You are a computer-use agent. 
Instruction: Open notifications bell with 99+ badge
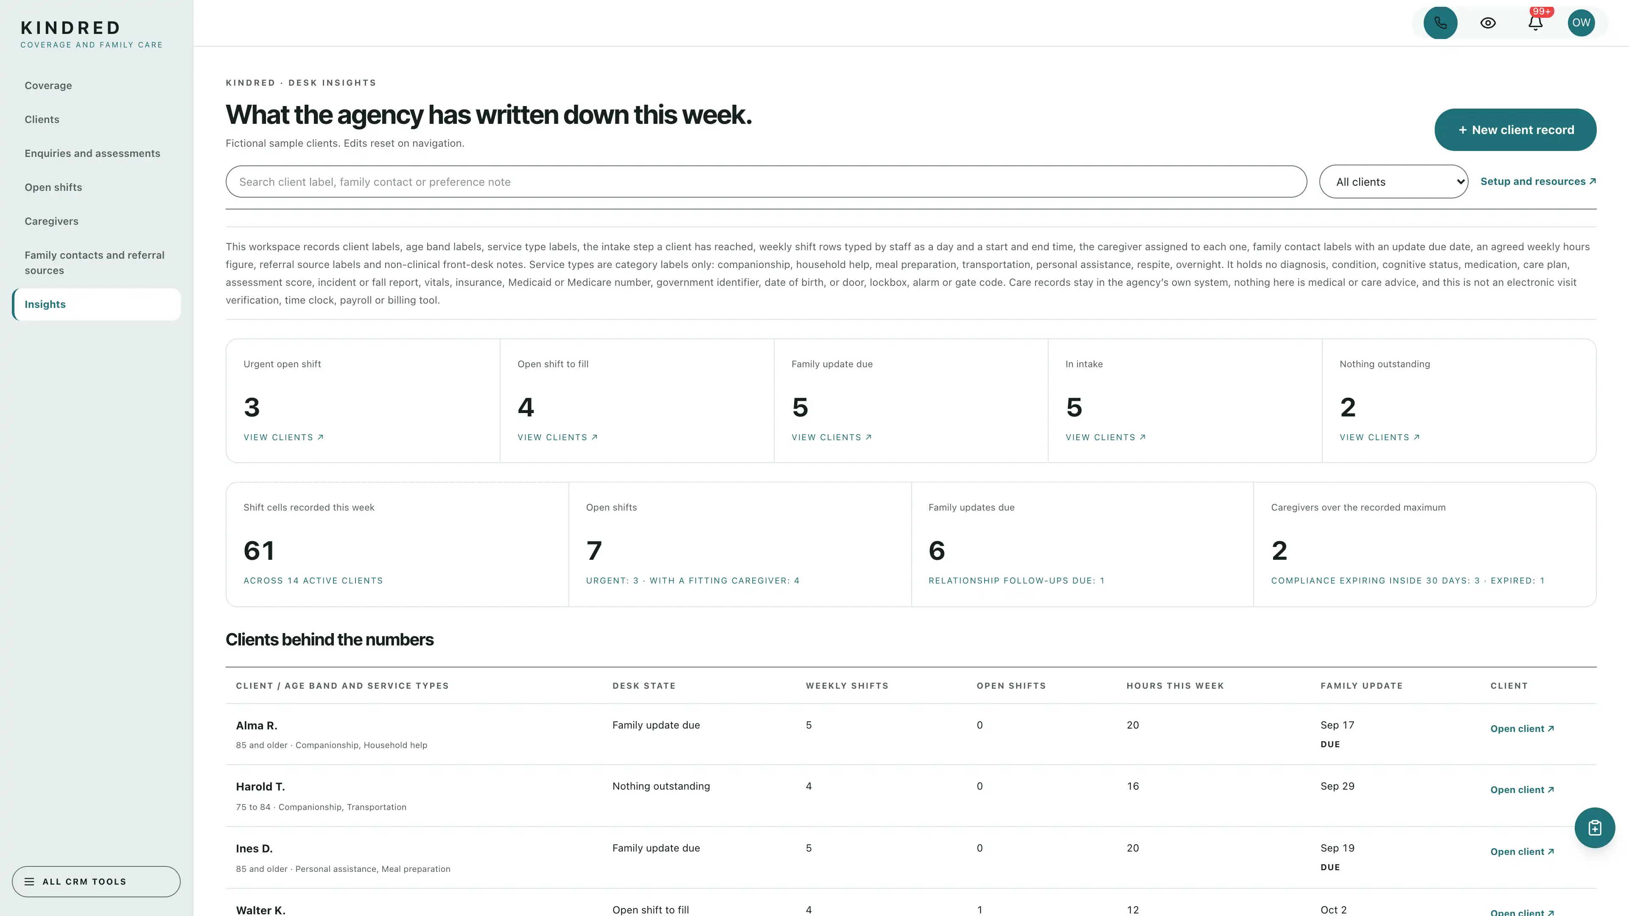click(1535, 23)
